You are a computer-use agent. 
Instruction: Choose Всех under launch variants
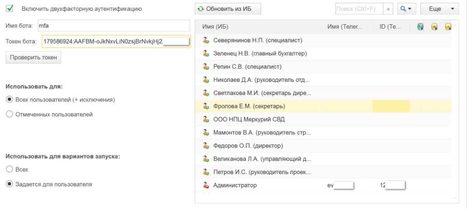9,169
